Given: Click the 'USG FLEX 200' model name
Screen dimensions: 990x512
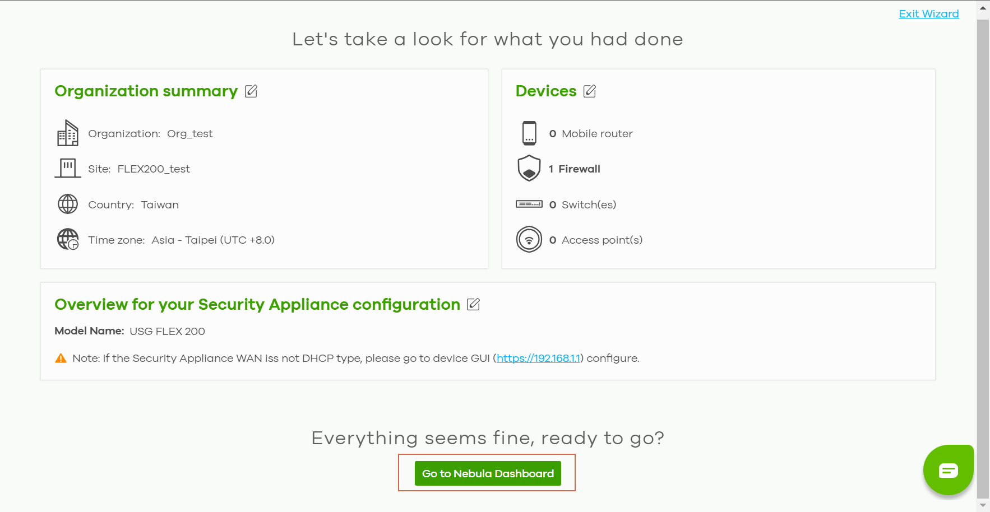Looking at the screenshot, I should tap(167, 331).
